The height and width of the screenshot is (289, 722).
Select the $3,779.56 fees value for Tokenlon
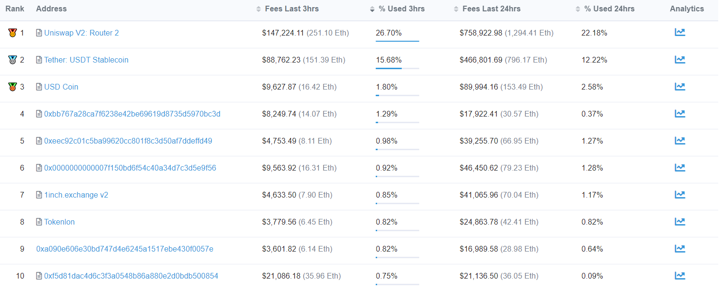[279, 222]
